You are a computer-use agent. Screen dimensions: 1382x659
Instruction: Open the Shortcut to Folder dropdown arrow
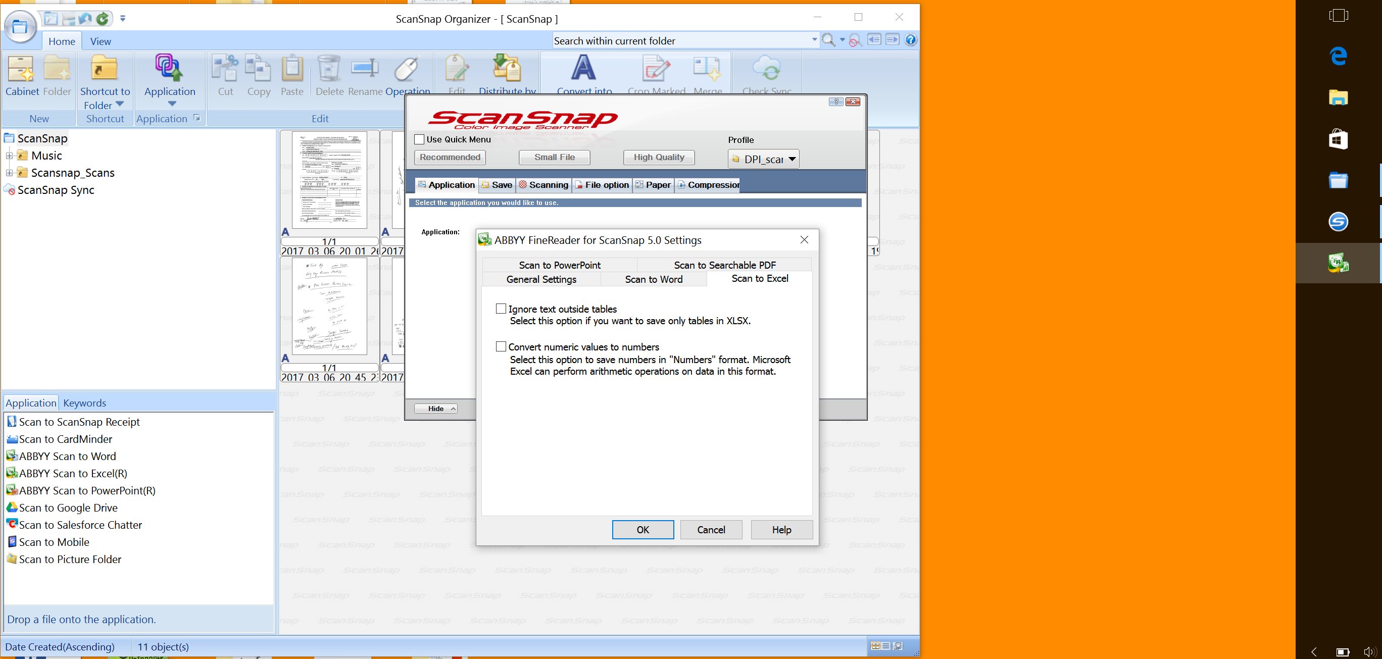tap(120, 105)
